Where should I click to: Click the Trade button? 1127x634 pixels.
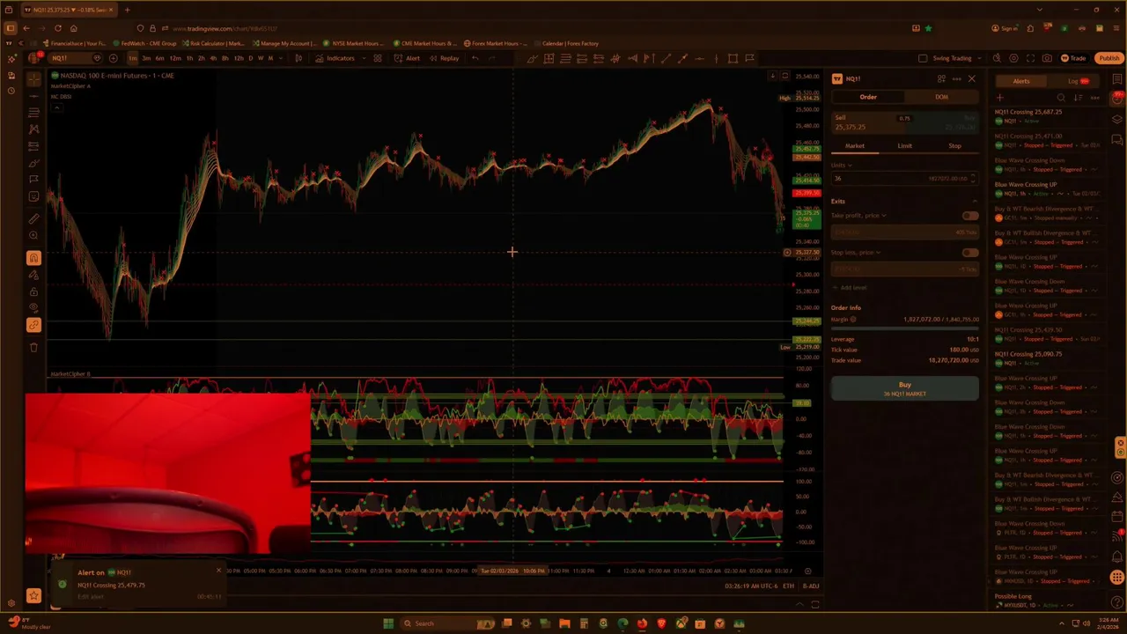point(1073,58)
